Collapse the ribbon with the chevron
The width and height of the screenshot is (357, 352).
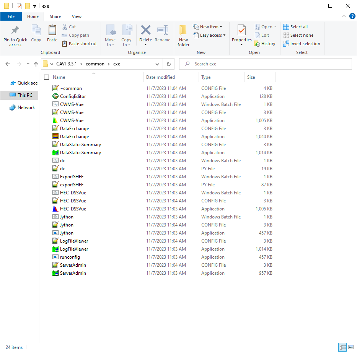344,16
